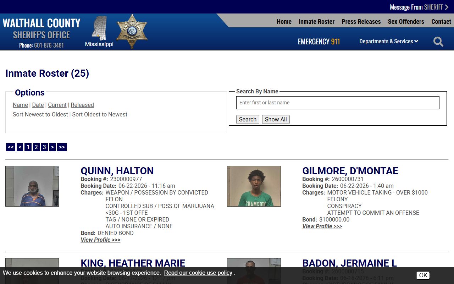Sort roster by Name option
The height and width of the screenshot is (284, 454).
(20, 105)
